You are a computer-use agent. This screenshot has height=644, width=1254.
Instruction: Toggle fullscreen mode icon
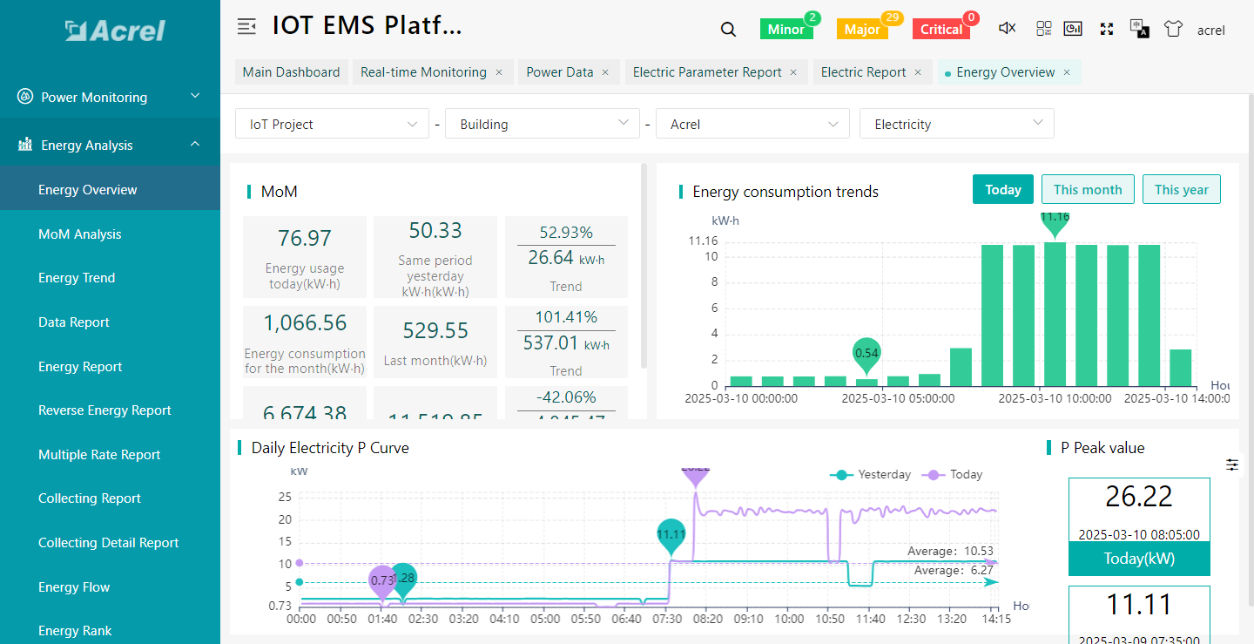[x=1107, y=29]
